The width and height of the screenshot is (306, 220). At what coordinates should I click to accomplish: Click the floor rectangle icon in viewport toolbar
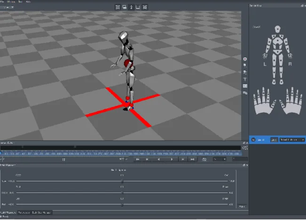(138, 7)
